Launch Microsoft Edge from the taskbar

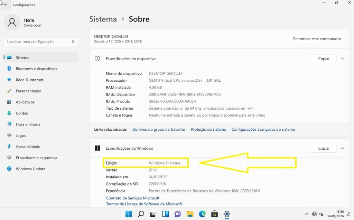pos(202,214)
